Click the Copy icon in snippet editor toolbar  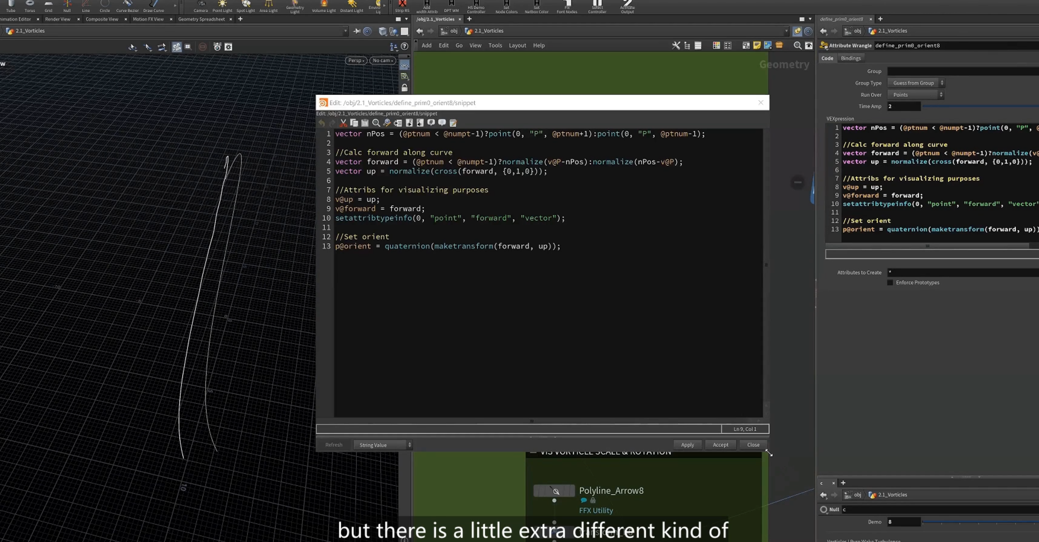[354, 123]
